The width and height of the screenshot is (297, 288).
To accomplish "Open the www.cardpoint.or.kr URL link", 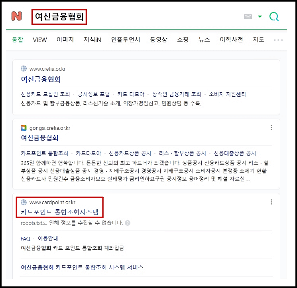I will tap(52, 203).
